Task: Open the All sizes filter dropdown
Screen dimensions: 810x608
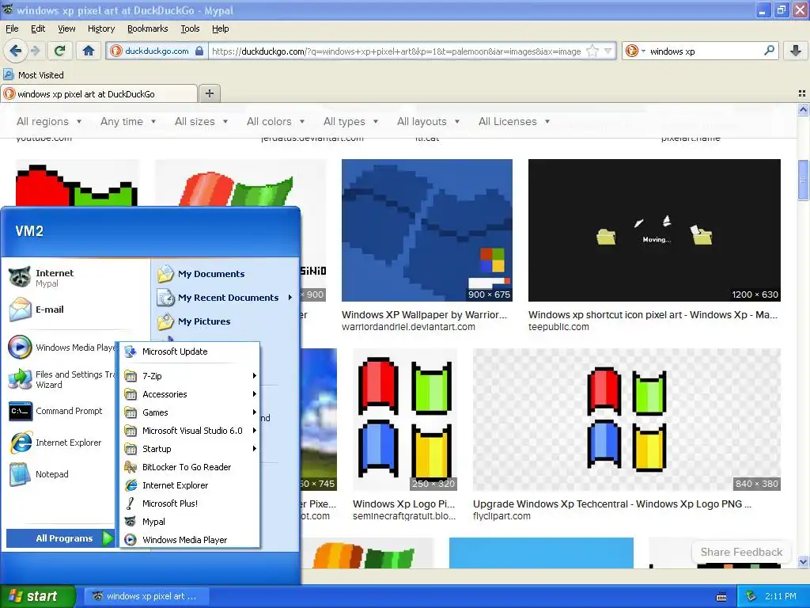Action: point(201,121)
